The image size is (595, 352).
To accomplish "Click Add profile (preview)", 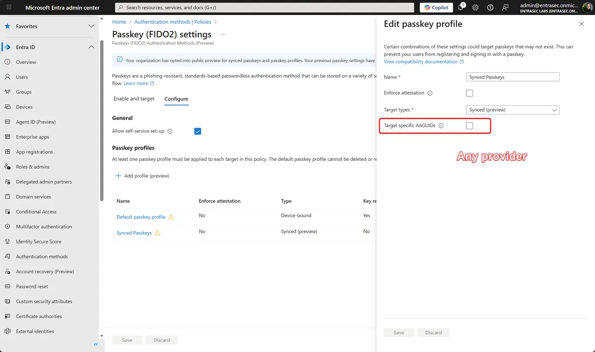I will click(142, 176).
